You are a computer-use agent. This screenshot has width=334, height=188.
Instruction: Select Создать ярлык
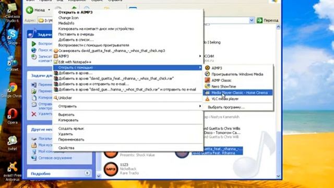click(127, 128)
